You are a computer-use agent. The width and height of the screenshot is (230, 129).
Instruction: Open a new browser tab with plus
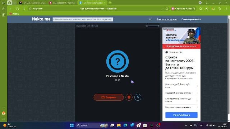pos(110,3)
